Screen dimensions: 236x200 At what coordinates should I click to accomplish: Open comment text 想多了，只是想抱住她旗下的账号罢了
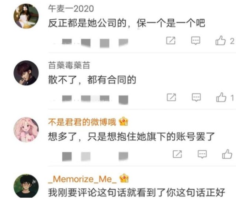click(131, 136)
